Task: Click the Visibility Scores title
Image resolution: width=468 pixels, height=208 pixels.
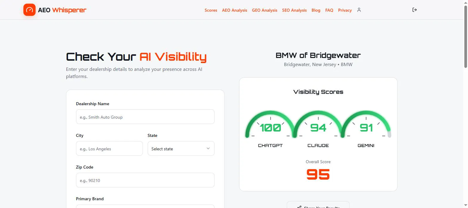Action: (x=318, y=92)
